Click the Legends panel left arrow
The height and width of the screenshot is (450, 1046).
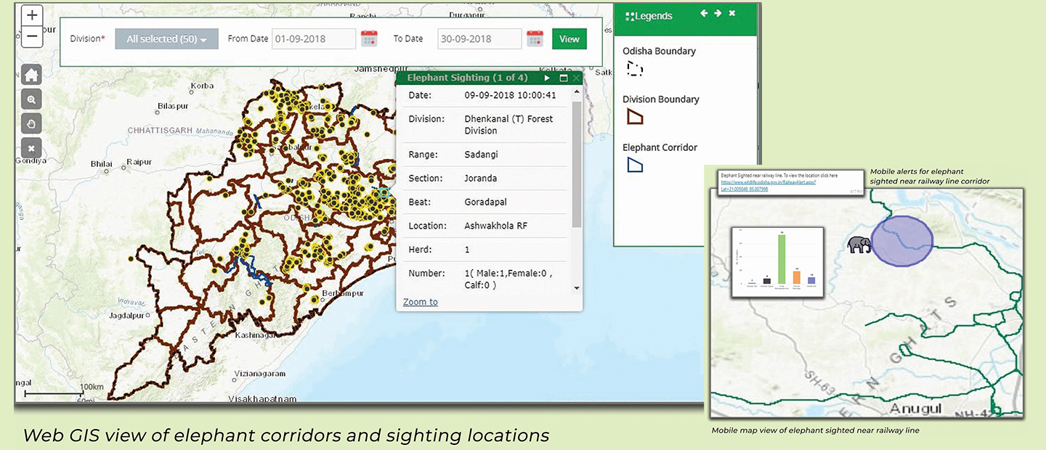coord(703,13)
